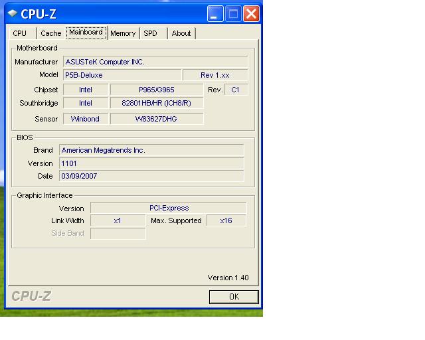Click the Graphic Interface group label
Image resolution: width=425 pixels, height=340 pixels.
[44, 195]
